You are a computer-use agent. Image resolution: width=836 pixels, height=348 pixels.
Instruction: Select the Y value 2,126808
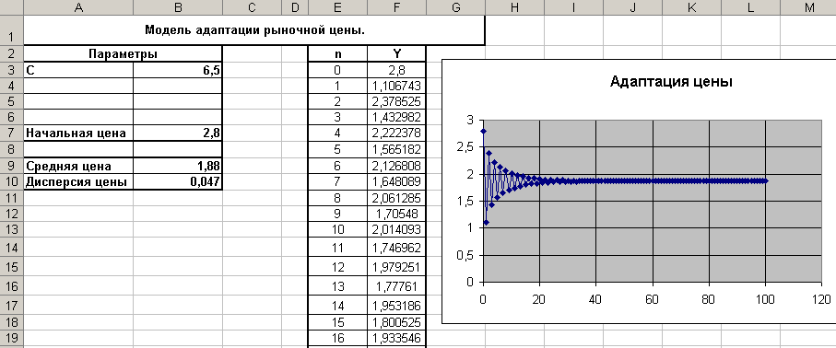(396, 166)
